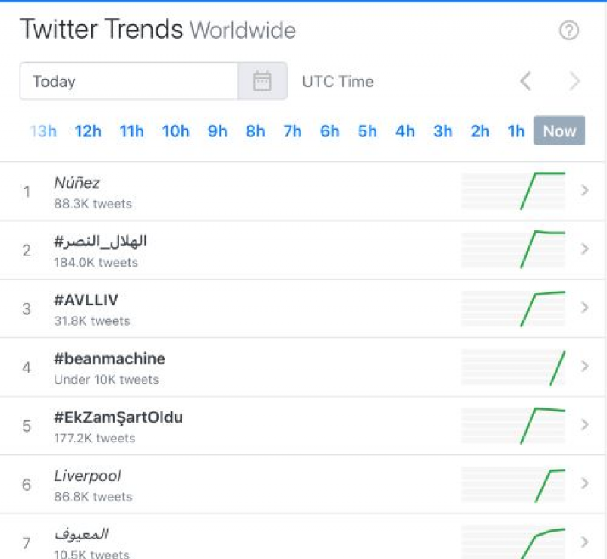607x559 pixels.
Task: Open the Liverpool trend link
Action: click(87, 476)
